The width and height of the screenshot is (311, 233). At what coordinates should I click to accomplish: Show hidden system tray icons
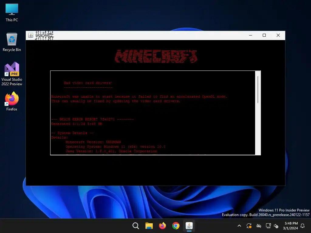[x=239, y=226]
